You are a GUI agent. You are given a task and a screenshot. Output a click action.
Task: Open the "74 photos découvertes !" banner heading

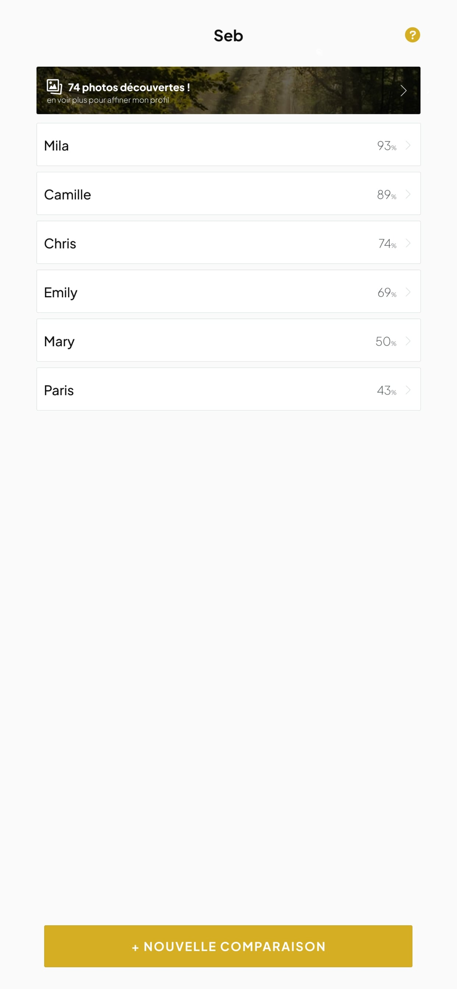(129, 88)
